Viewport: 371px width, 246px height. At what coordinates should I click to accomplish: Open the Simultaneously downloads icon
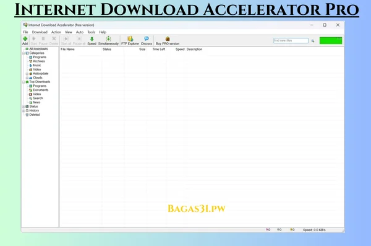coord(108,40)
